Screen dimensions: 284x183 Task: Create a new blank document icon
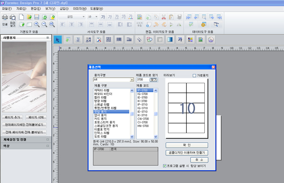tap(21, 17)
